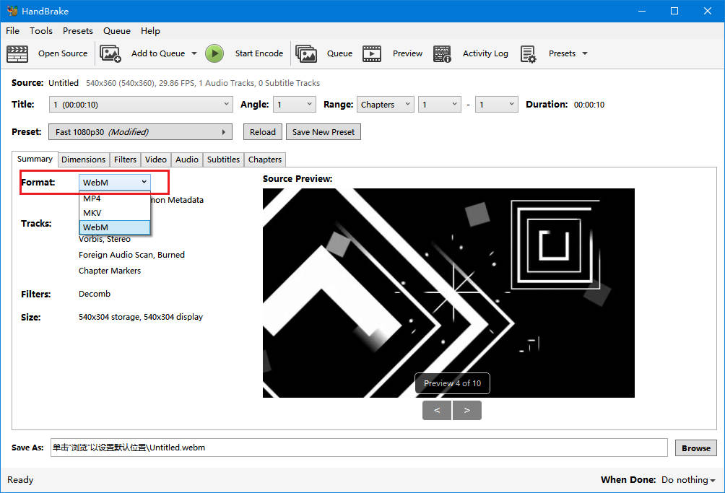Click the Reload preset button

point(263,131)
